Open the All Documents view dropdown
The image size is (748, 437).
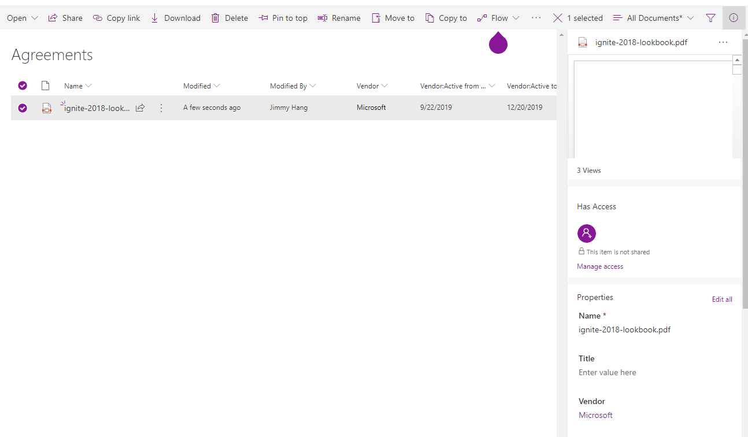click(653, 18)
